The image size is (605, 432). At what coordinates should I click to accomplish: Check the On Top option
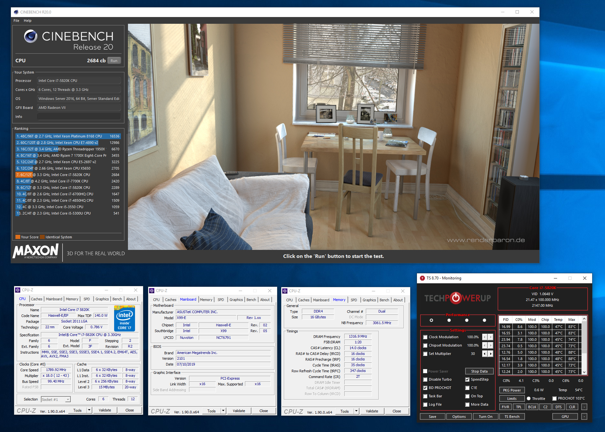click(467, 396)
